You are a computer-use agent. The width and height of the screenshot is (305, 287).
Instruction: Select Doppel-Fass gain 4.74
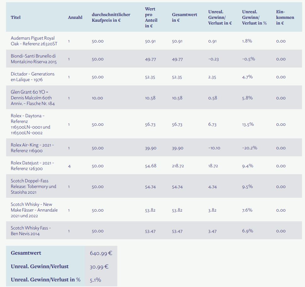(212, 187)
